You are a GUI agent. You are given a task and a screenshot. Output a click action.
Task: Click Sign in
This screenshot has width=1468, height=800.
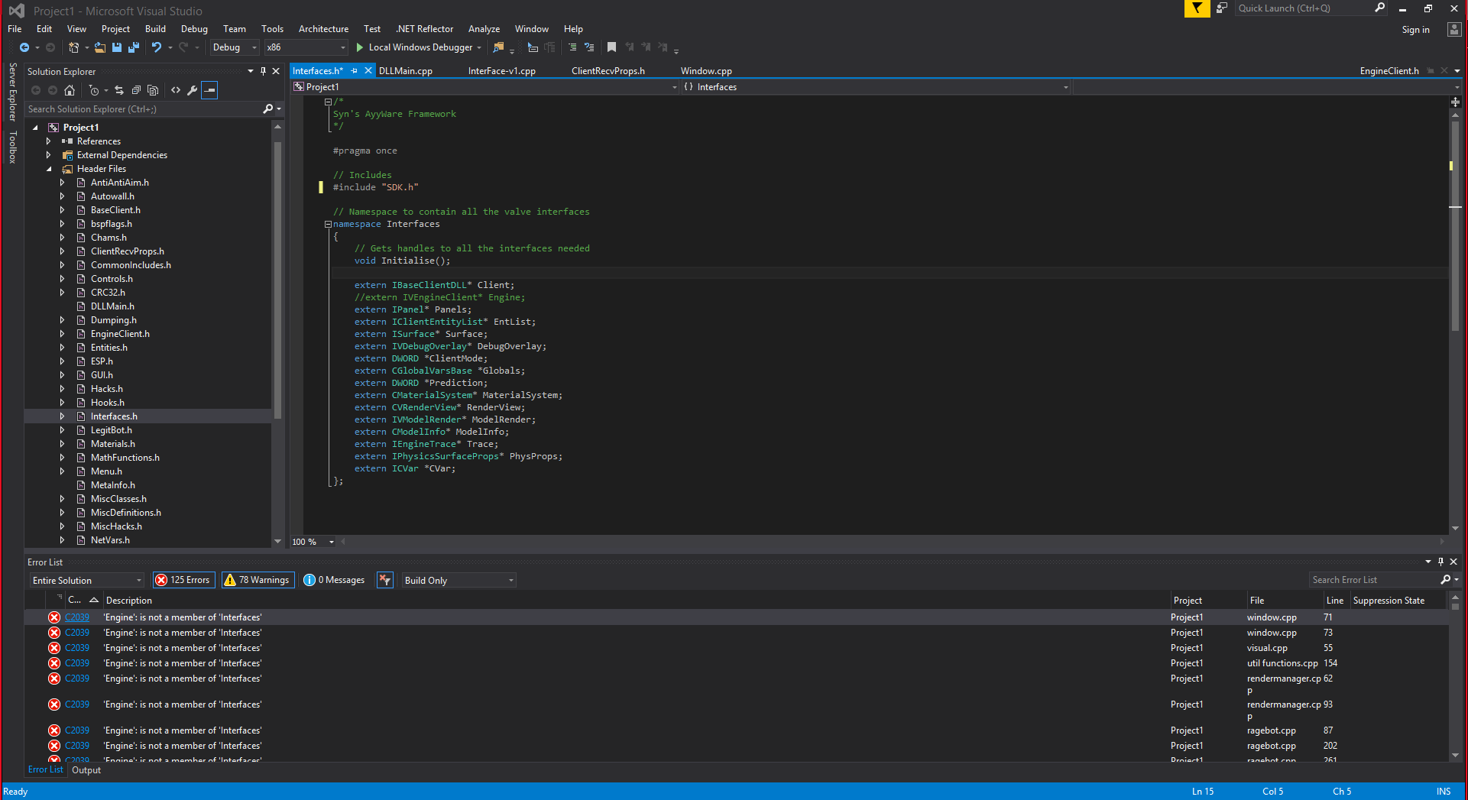click(1415, 30)
